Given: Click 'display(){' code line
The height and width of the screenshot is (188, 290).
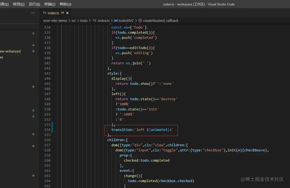Looking at the screenshot, I should [x=122, y=79].
